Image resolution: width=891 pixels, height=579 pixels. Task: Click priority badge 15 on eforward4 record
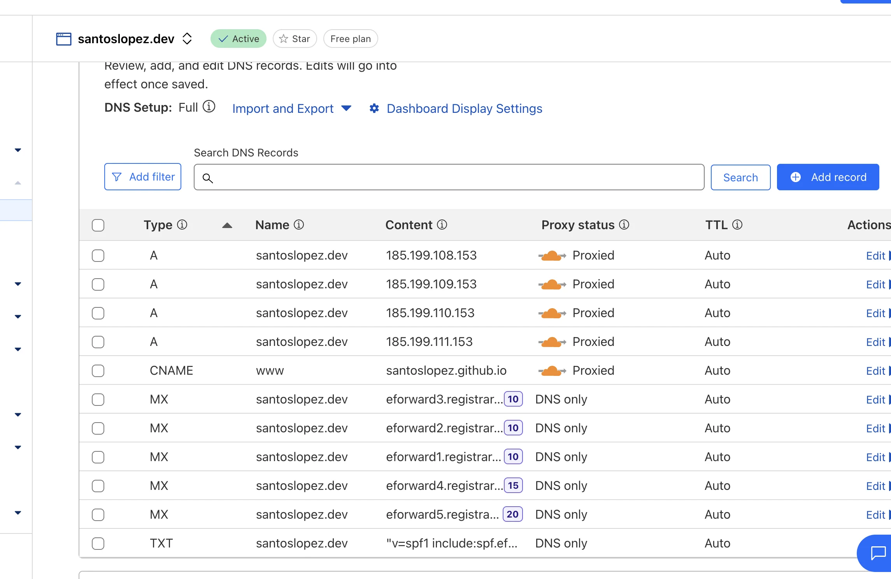tap(513, 485)
